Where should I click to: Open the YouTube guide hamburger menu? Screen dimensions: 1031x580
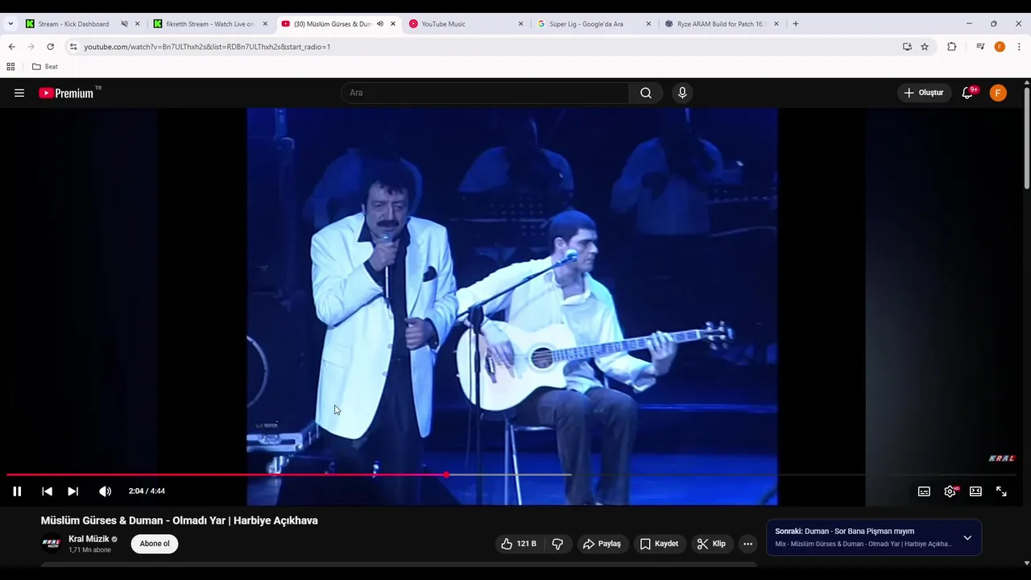19,93
